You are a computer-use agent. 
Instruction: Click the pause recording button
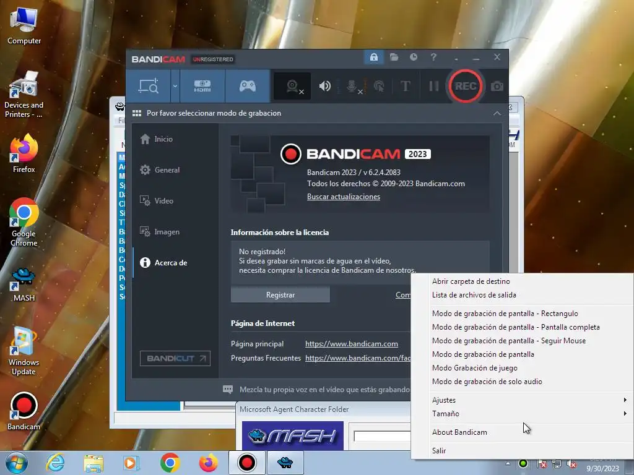[x=434, y=86]
